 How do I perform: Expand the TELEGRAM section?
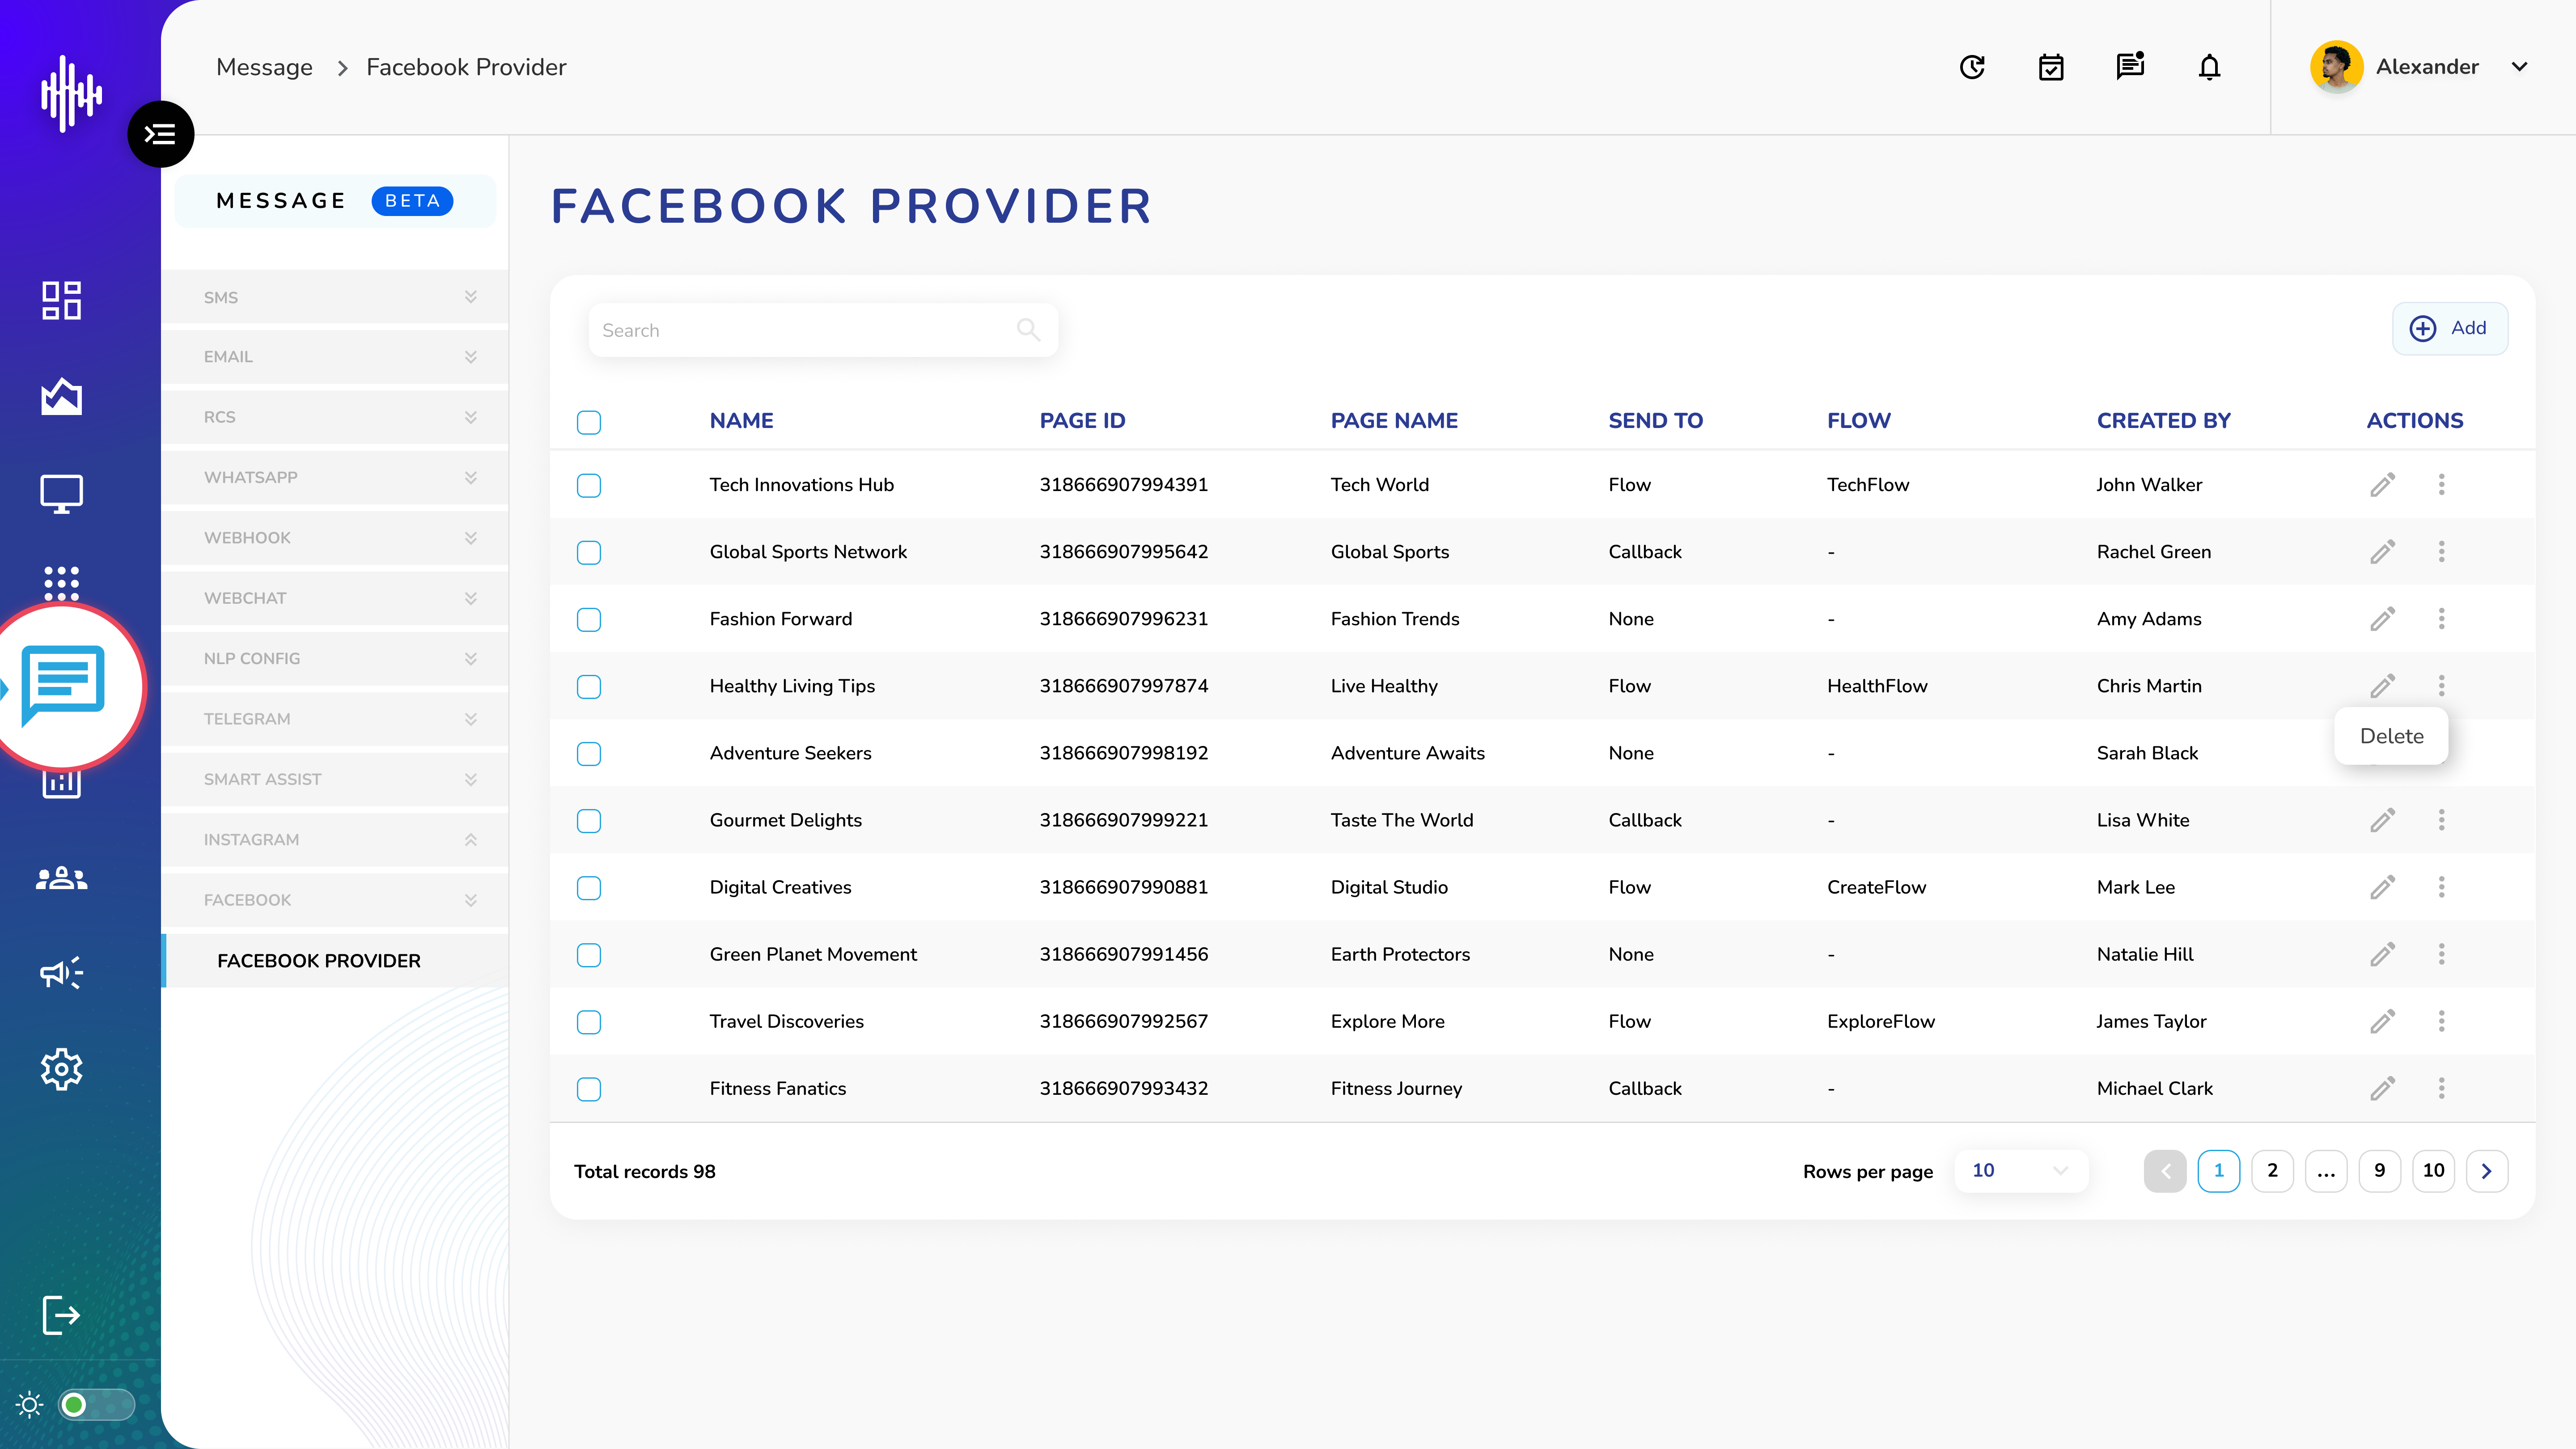point(335,719)
